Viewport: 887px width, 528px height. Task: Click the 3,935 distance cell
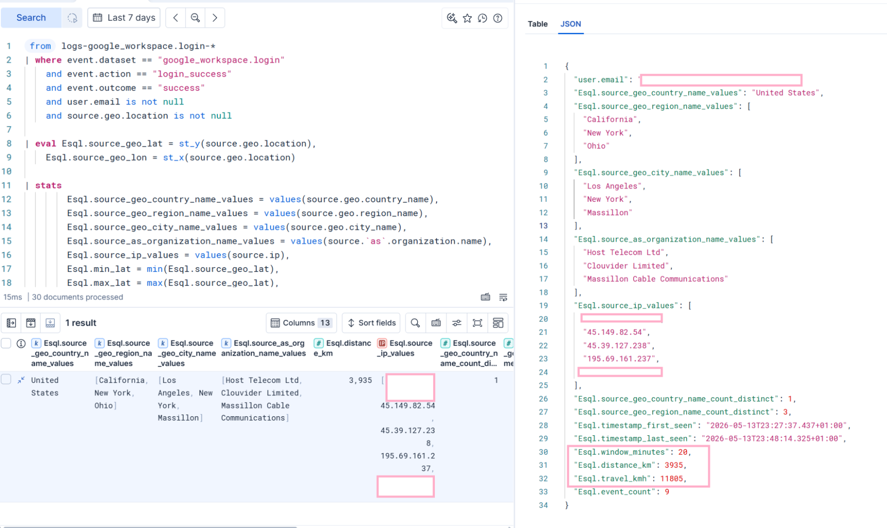[360, 380]
